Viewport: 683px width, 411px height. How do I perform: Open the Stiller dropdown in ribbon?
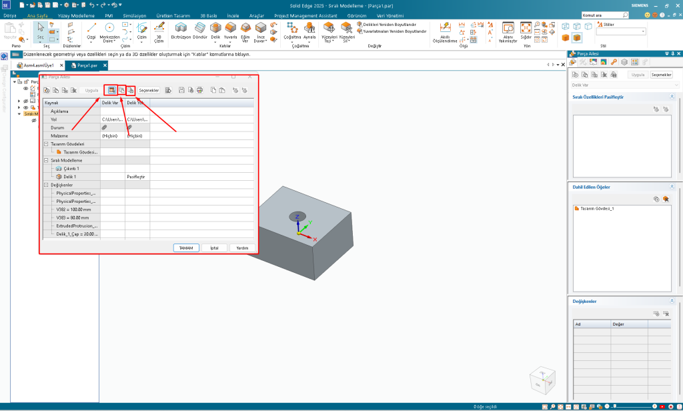(x=620, y=31)
